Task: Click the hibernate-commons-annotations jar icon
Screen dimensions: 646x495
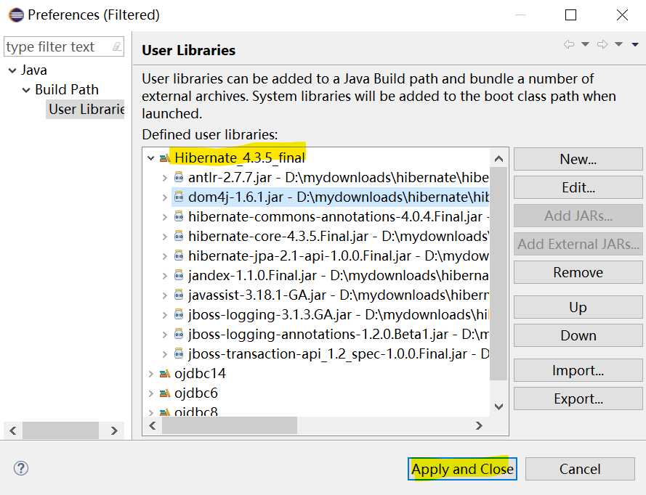Action: pos(179,216)
